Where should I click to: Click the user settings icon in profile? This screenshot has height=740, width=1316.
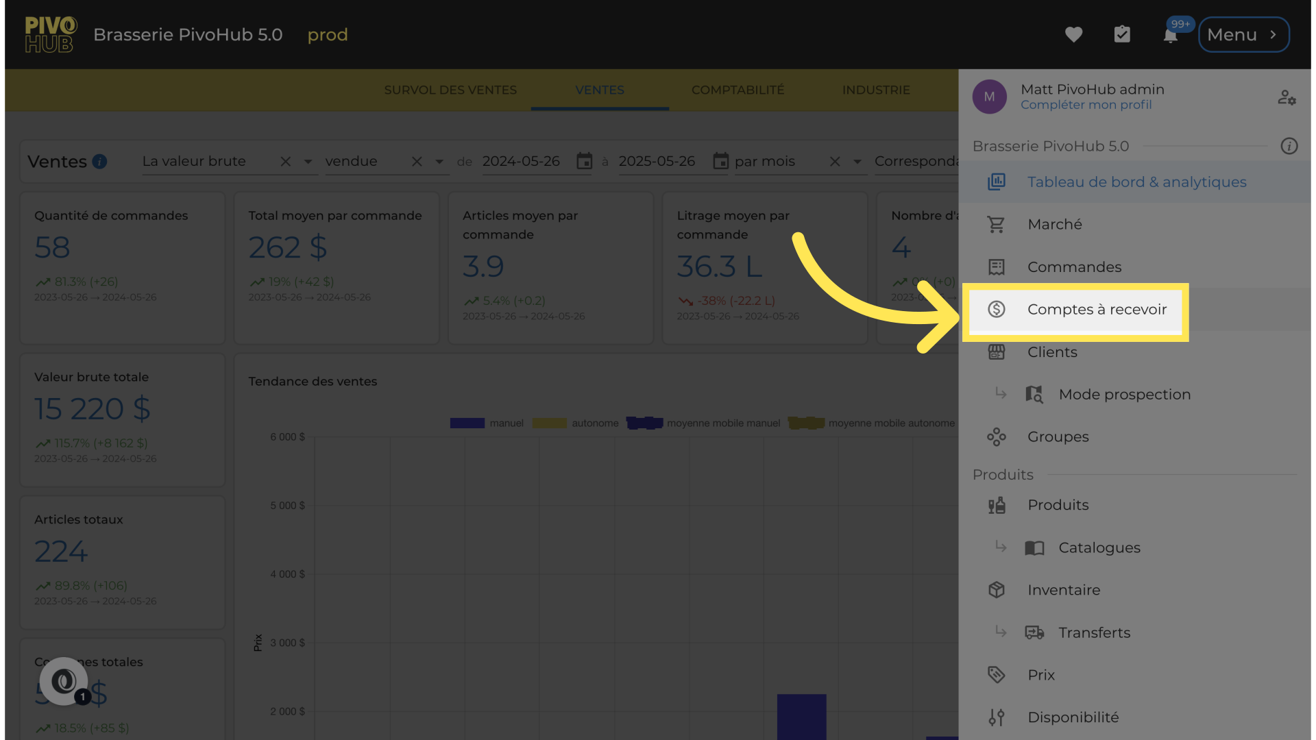click(1287, 97)
